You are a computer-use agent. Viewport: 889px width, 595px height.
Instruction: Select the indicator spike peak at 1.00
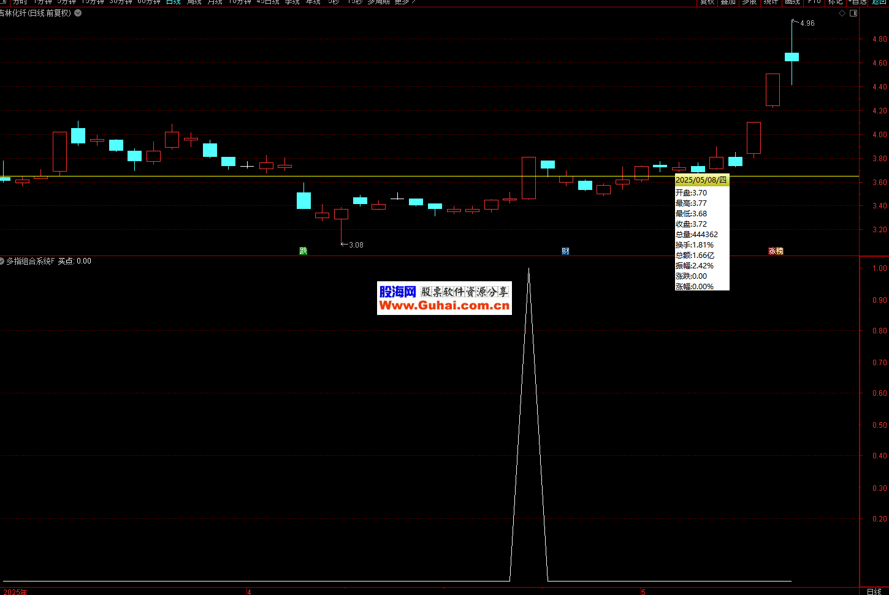(528, 268)
